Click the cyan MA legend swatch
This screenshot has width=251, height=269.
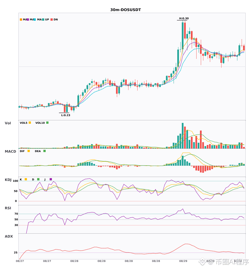[35, 20]
